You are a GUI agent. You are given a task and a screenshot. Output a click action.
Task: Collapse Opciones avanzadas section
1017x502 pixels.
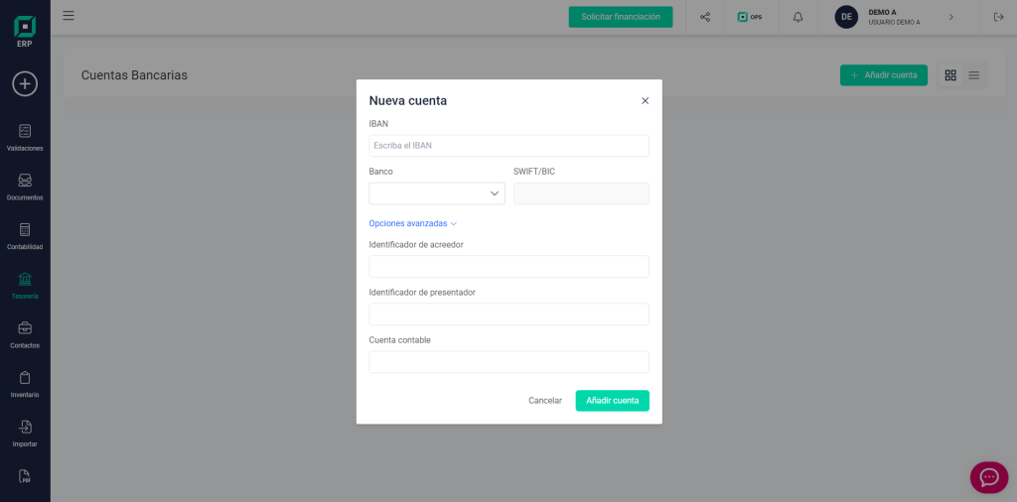412,223
